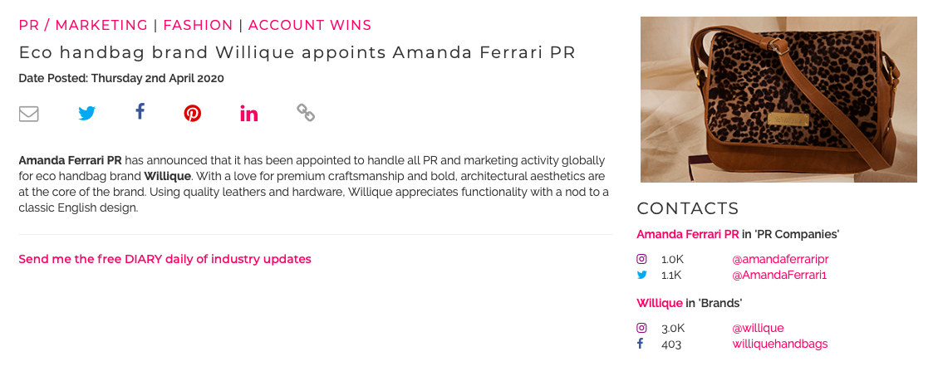
Task: Visit @amandaferraripr Instagram handle
Action: click(x=780, y=260)
